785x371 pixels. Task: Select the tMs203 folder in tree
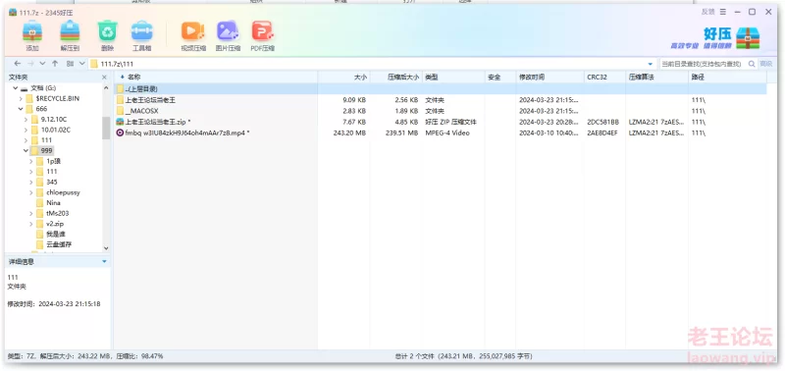(58, 213)
